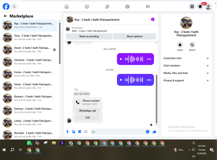The height and width of the screenshot is (160, 217).
Task: Click the waveform of 0:06 clip
Action: [x=134, y=80]
